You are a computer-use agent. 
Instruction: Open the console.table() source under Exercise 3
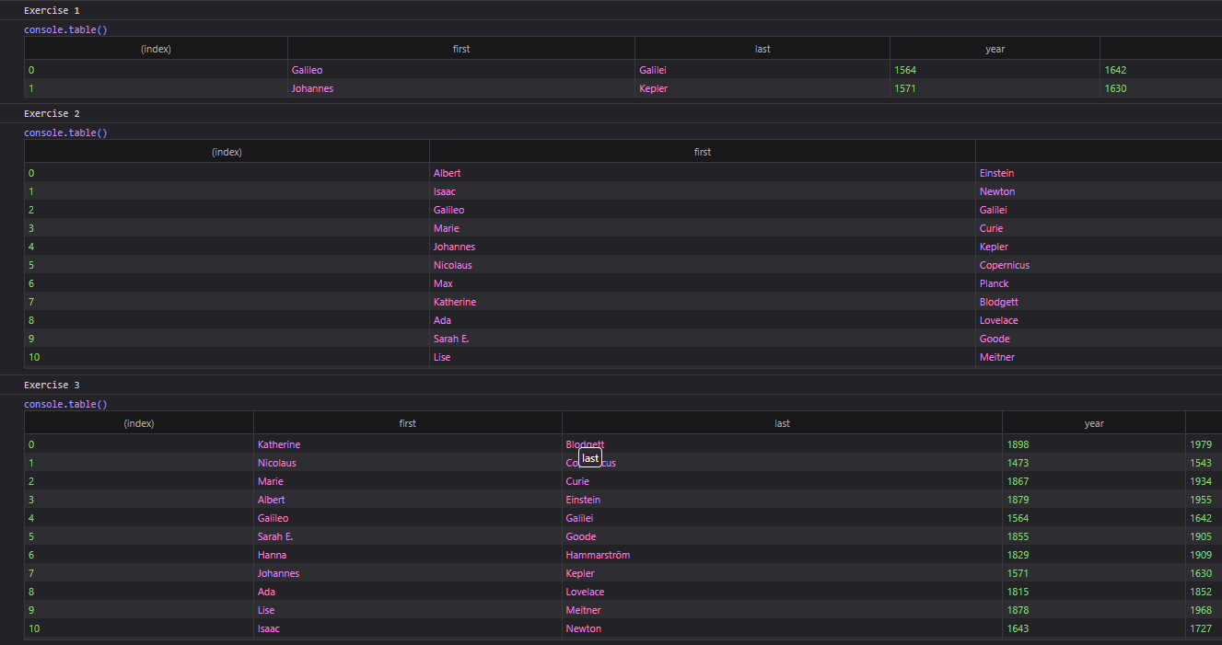point(64,403)
